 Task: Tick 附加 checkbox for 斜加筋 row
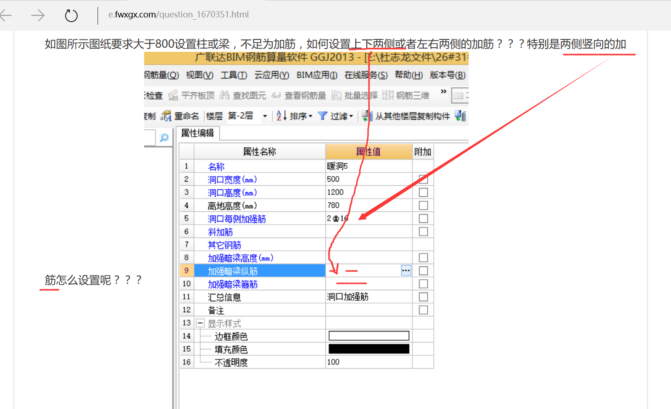423,232
